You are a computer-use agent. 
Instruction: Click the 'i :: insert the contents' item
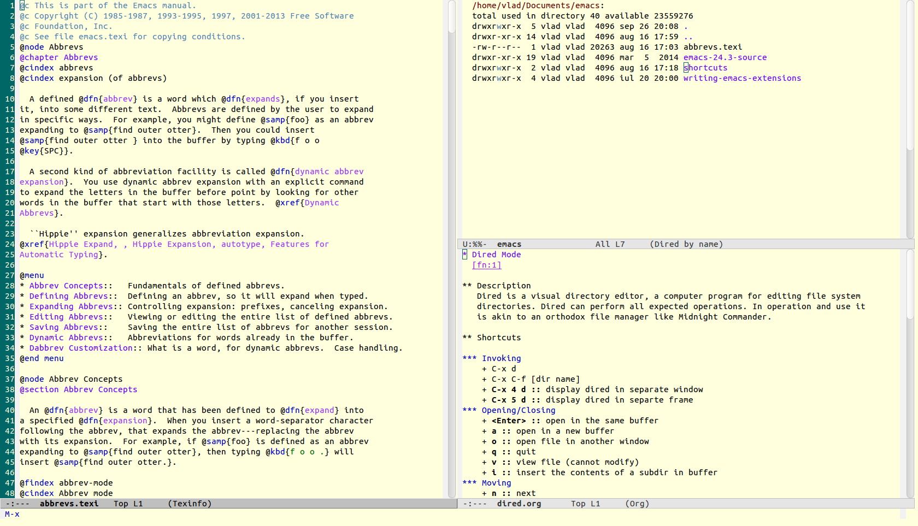coord(599,472)
